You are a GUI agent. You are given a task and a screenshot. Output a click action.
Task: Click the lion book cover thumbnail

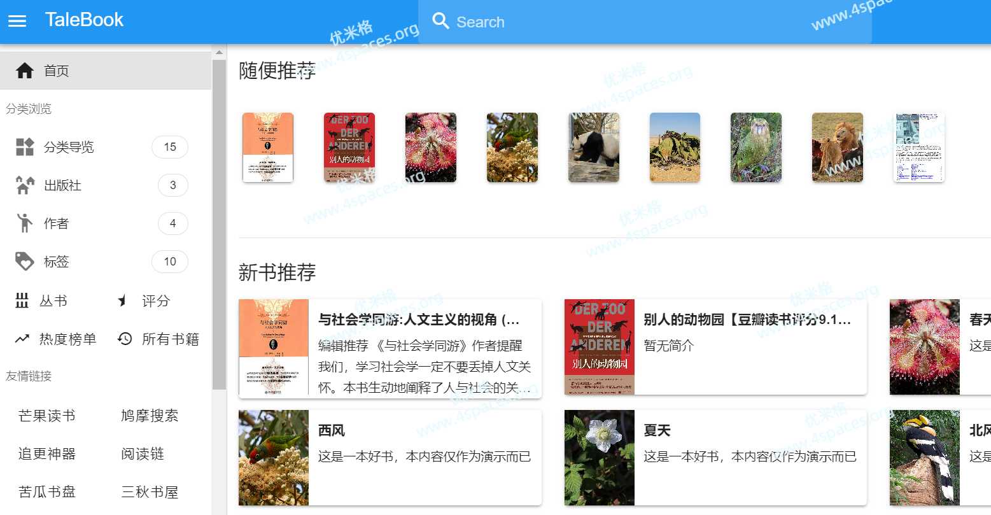click(837, 148)
